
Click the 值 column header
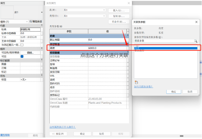(107, 31)
